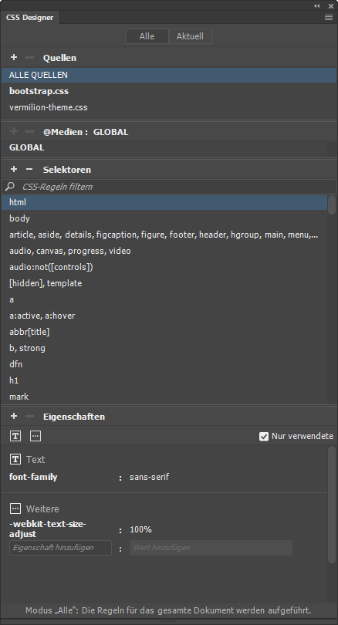
Task: Select the CSS Designer panel tab
Action: point(30,18)
